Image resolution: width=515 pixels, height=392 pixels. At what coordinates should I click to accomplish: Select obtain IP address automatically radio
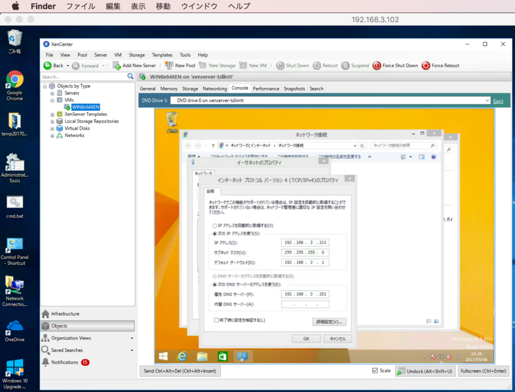tap(214, 226)
